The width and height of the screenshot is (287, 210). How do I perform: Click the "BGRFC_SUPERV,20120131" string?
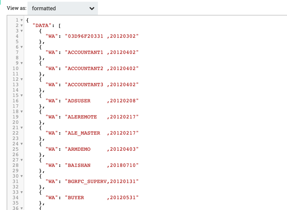(x=102, y=182)
